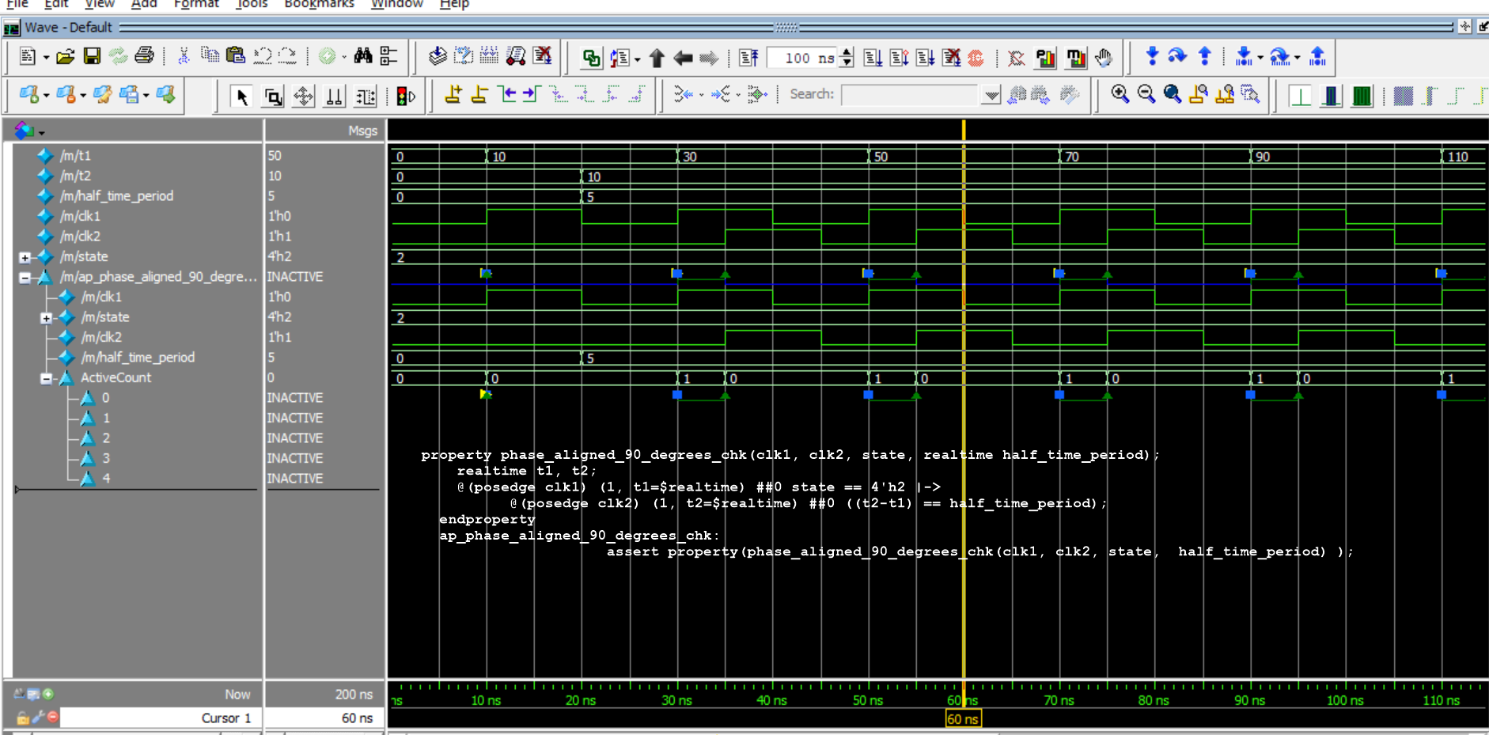Select ActiveCount thread 0
1489x735 pixels.
pyautogui.click(x=105, y=398)
